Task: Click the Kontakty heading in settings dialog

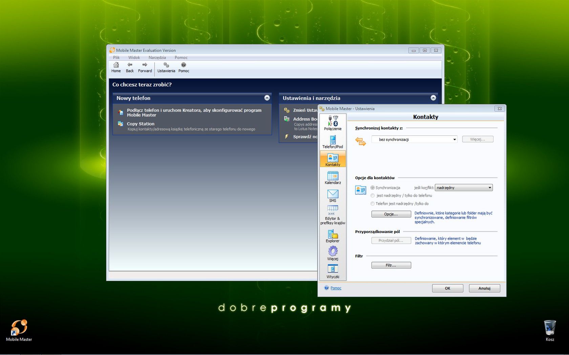Action: [426, 117]
